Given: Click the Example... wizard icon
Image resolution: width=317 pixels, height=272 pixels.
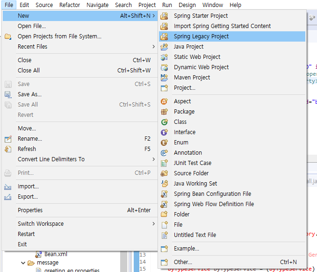Looking at the screenshot, I should point(164,249).
